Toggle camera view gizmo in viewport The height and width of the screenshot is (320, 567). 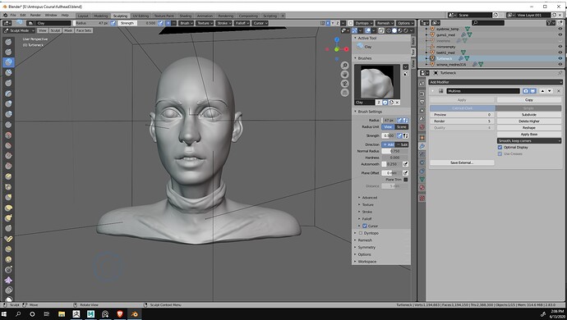(x=344, y=84)
